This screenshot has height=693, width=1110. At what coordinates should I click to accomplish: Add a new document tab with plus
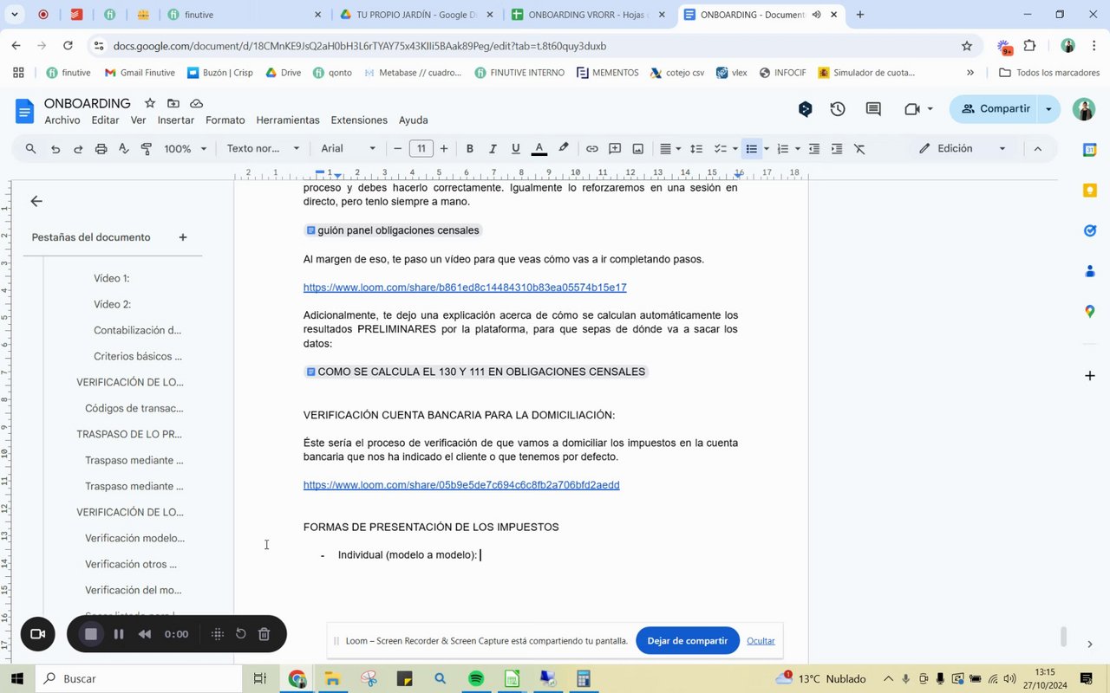click(183, 237)
